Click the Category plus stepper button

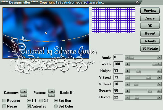[x=24, y=91]
